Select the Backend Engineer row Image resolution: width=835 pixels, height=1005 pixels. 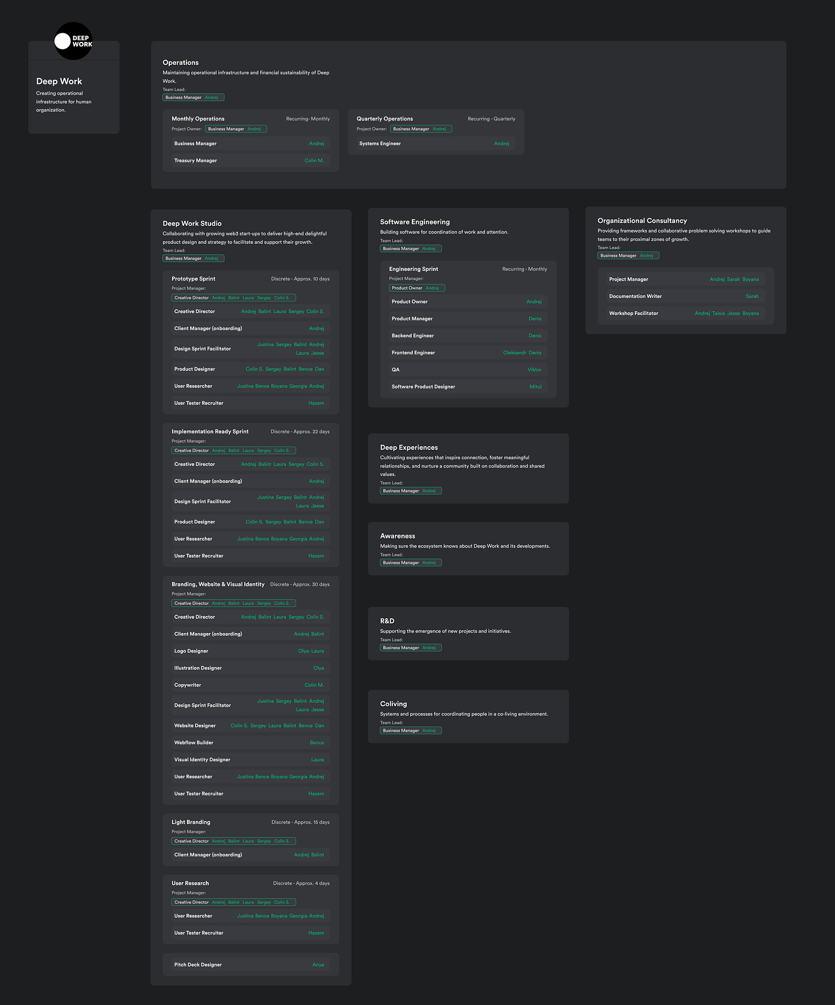(468, 336)
